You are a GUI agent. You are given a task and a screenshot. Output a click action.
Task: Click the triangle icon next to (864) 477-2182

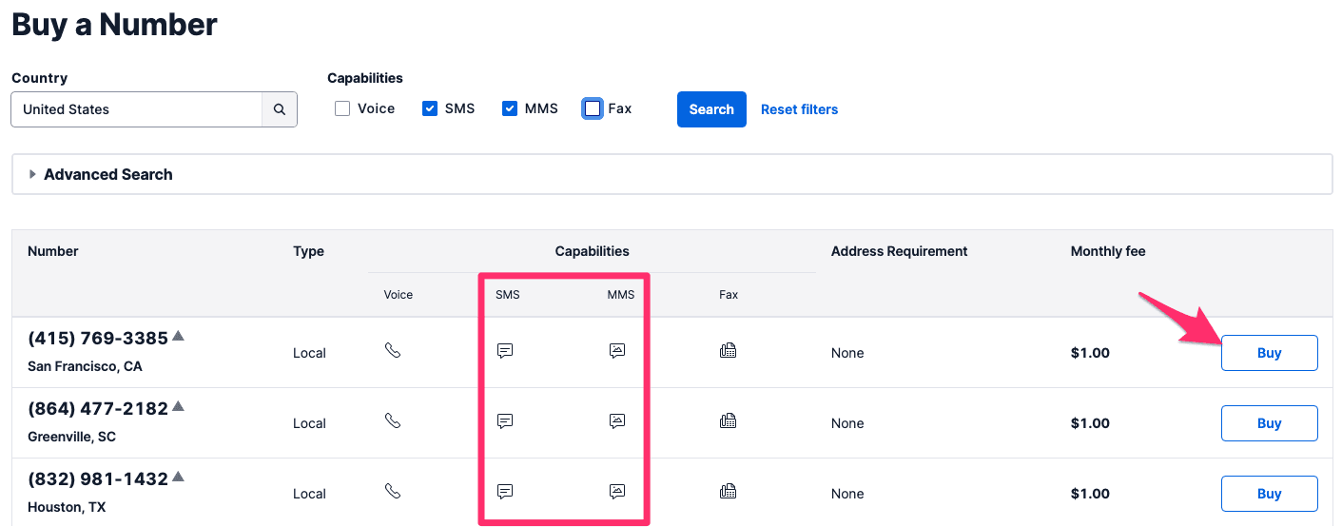pos(178,406)
